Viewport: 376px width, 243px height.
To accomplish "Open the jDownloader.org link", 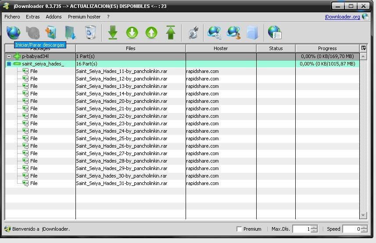I will (x=342, y=17).
